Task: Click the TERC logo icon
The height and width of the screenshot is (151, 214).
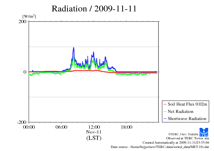Action: click(x=204, y=132)
